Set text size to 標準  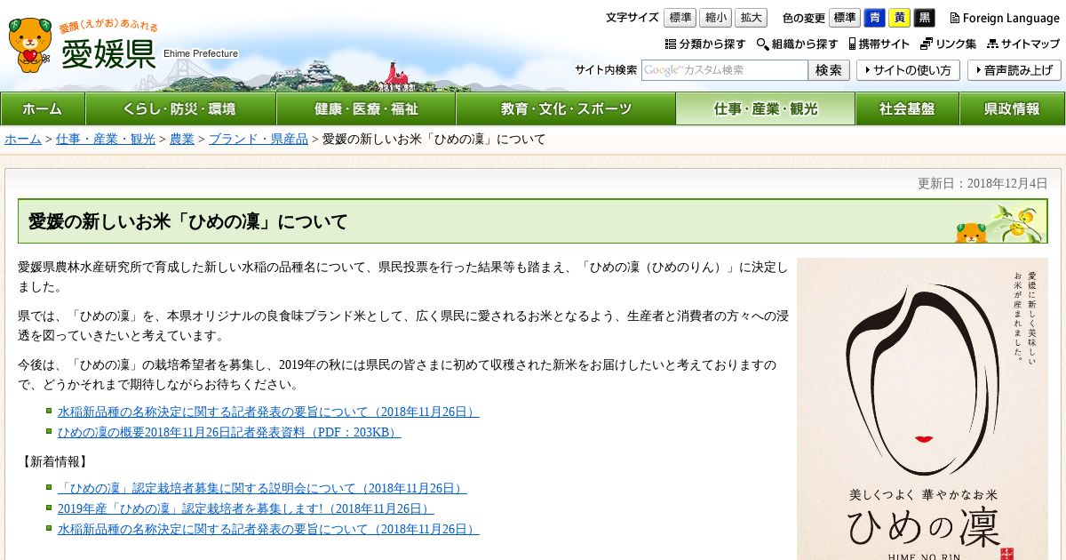coord(680,18)
